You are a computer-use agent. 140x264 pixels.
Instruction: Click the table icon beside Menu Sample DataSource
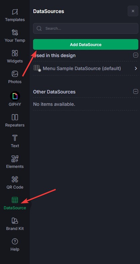point(37,68)
